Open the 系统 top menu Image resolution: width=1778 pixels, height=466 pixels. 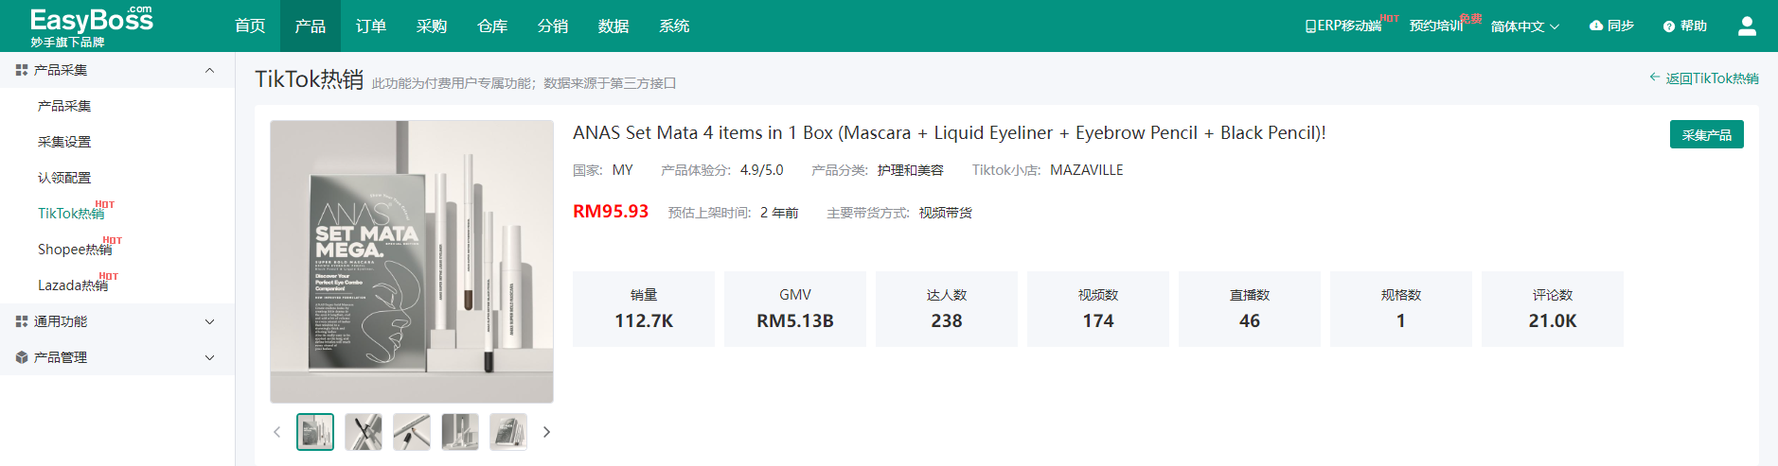point(674,26)
